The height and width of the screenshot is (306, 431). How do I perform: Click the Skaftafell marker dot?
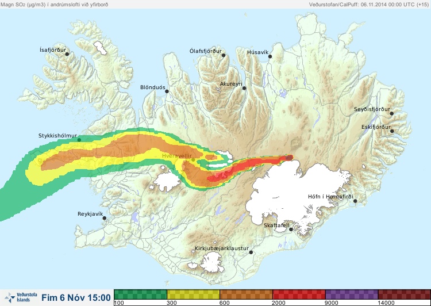pyautogui.click(x=291, y=229)
